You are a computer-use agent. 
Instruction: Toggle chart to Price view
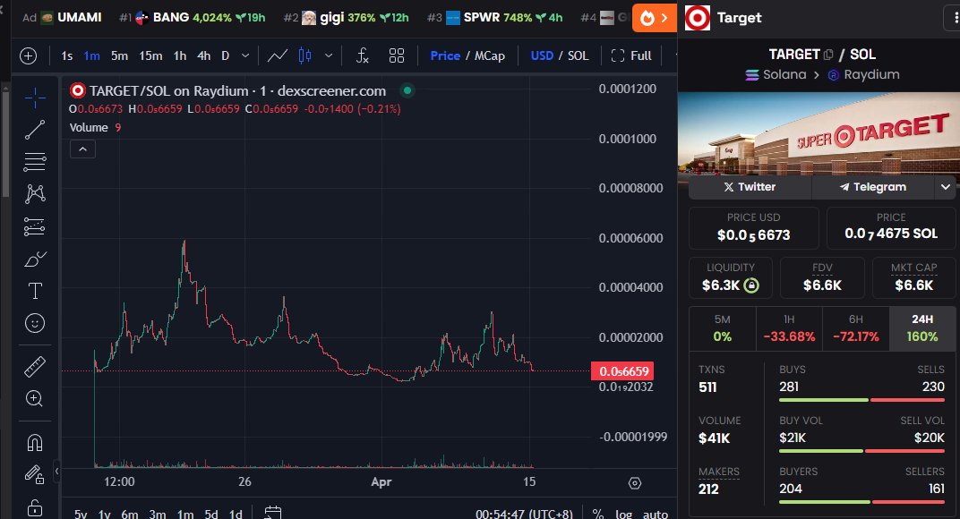tap(445, 55)
